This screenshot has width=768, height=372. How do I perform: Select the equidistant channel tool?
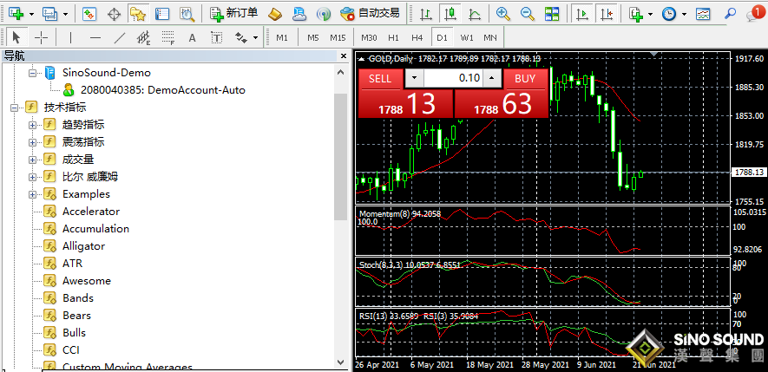tap(143, 37)
